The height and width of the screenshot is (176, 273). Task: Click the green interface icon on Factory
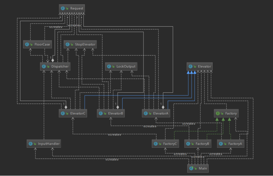[x=218, y=113]
